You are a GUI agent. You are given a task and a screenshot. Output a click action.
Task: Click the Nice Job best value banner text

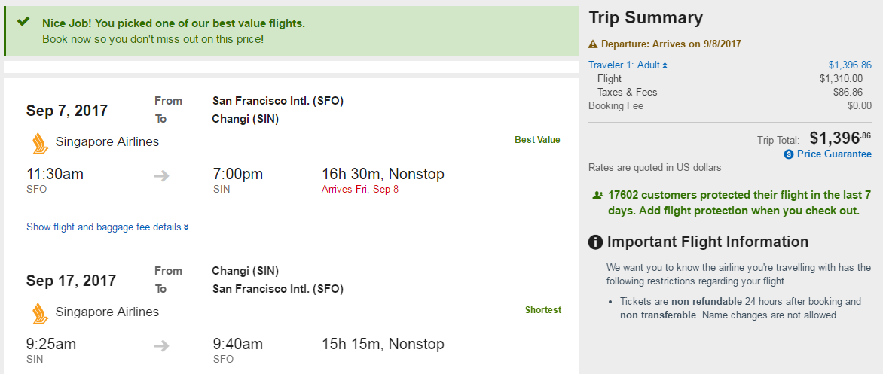173,23
